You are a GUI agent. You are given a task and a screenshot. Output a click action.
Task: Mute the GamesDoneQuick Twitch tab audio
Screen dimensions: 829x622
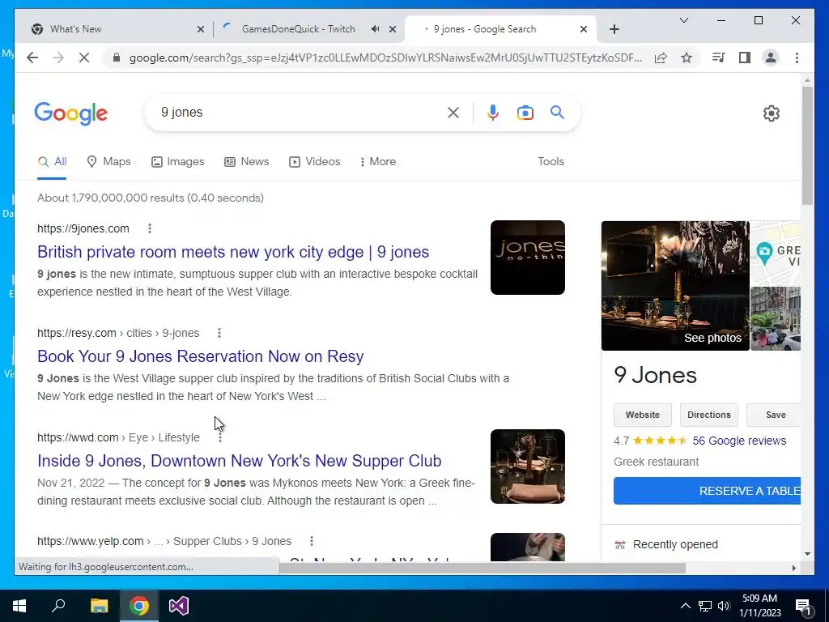click(375, 29)
